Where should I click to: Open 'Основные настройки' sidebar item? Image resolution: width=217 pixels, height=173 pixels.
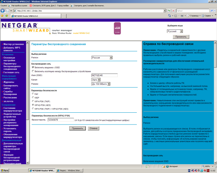coord(9,59)
